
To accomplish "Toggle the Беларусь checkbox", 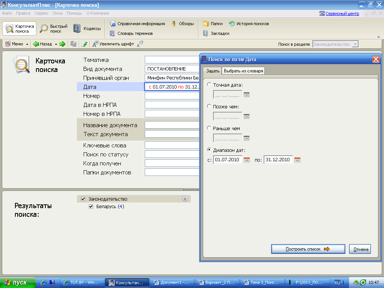I will (91, 207).
